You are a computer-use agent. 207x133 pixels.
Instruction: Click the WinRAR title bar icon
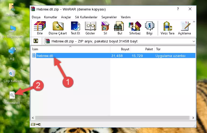click(x=33, y=9)
